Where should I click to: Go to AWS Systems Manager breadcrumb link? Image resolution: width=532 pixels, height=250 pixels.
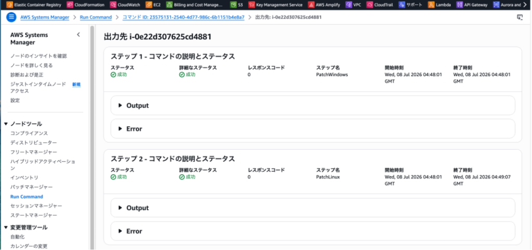(x=45, y=17)
